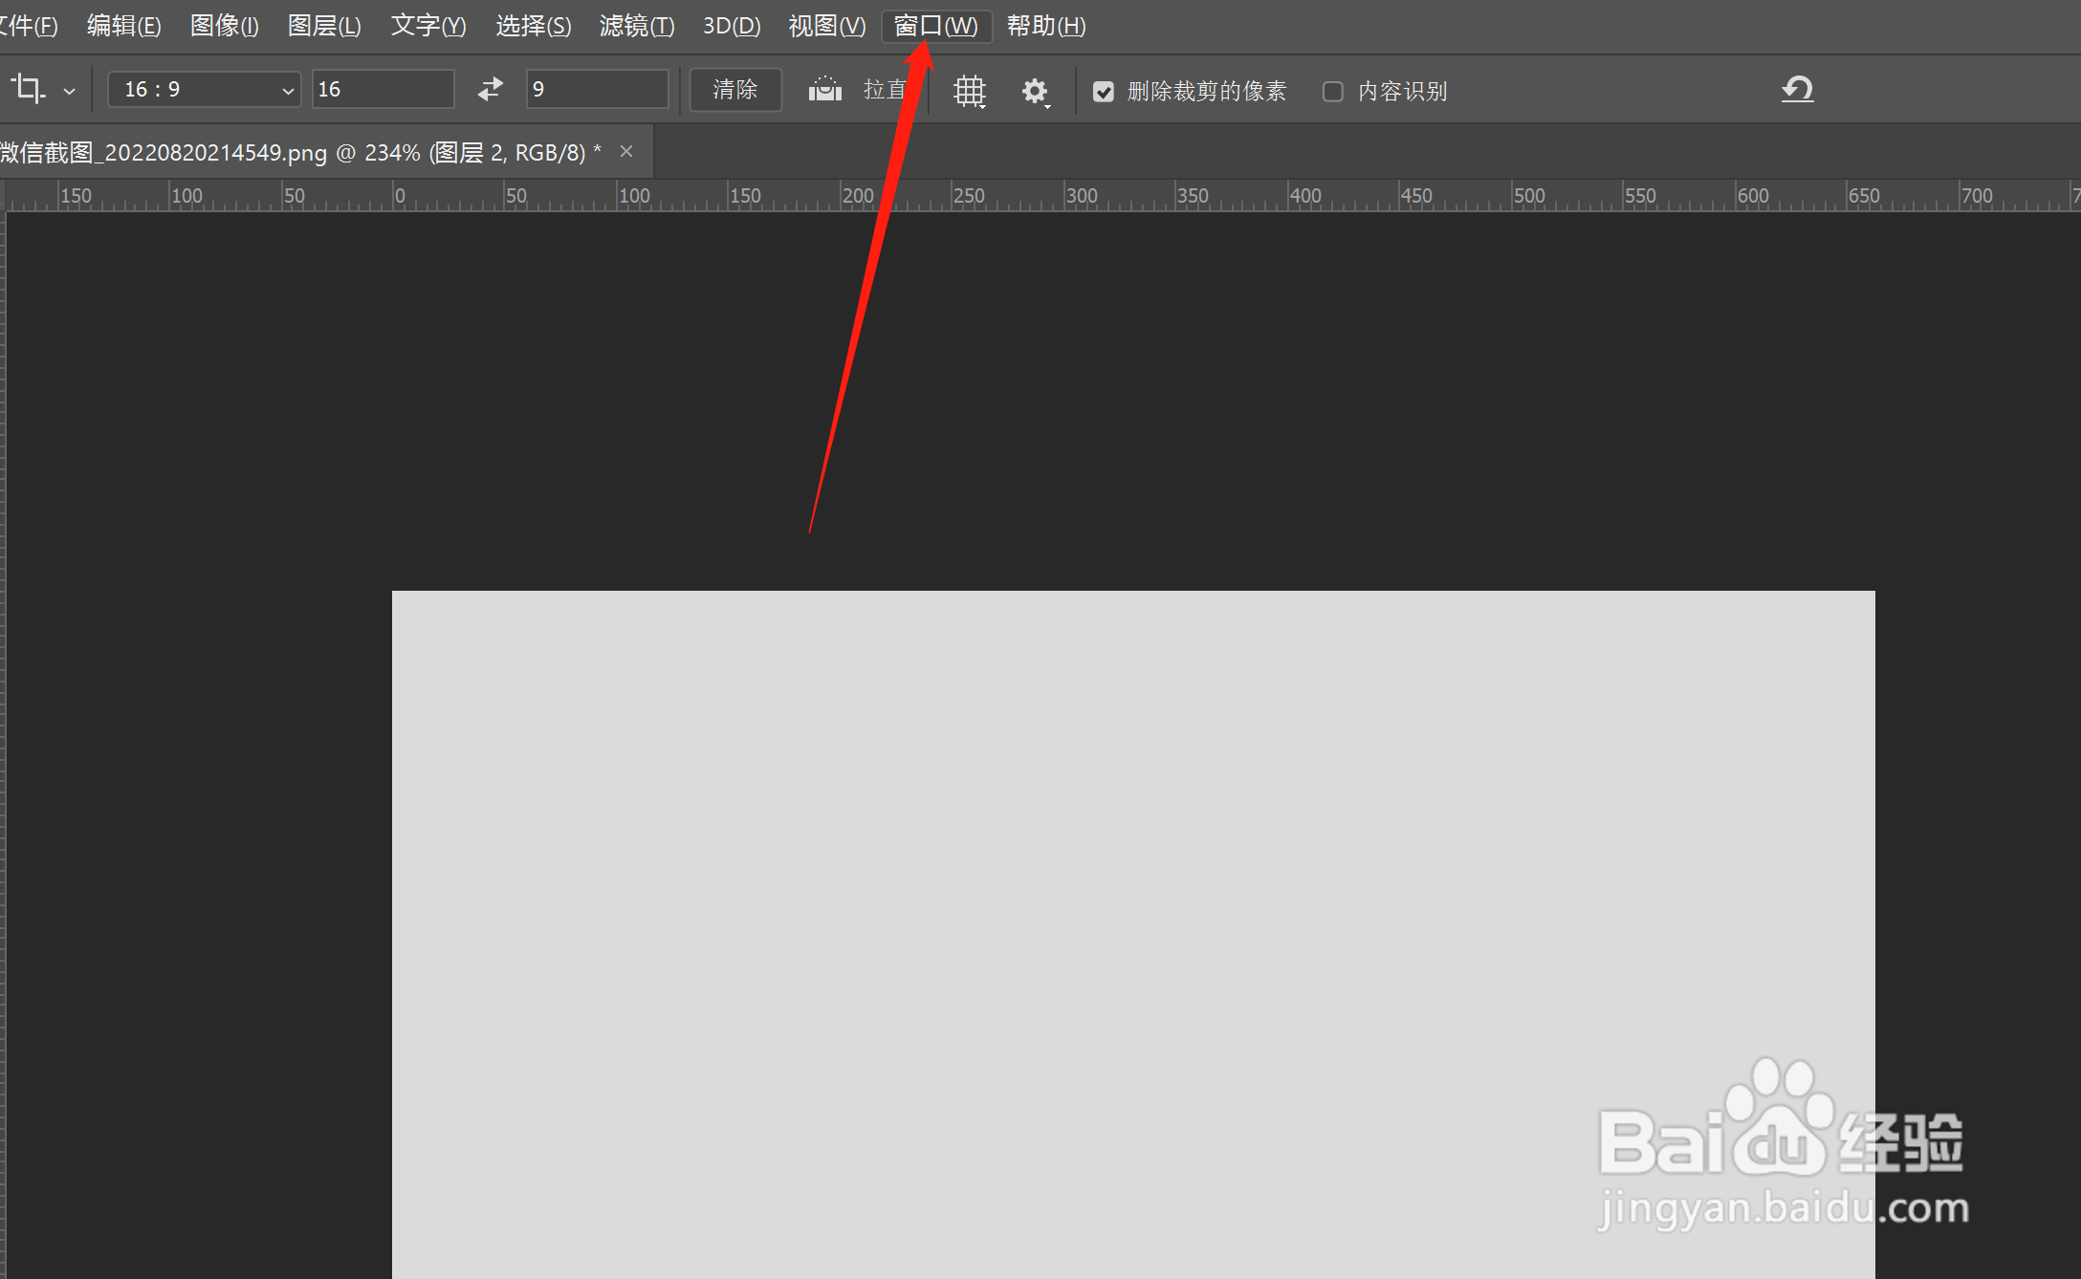Close the 微信截图_20220820214549.png document tab
2081x1279 pixels.
(x=626, y=151)
